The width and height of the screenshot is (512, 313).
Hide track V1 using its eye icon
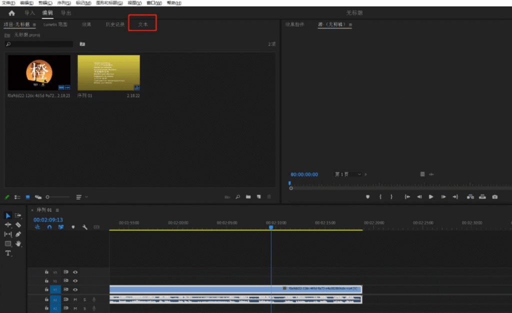pyautogui.click(x=75, y=289)
